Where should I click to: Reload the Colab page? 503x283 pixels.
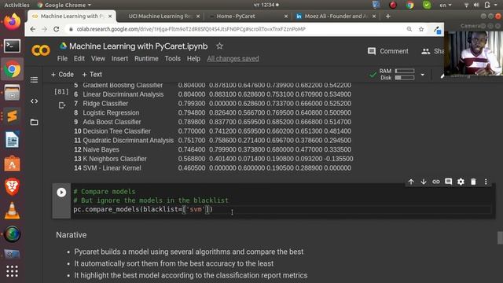[x=57, y=29]
